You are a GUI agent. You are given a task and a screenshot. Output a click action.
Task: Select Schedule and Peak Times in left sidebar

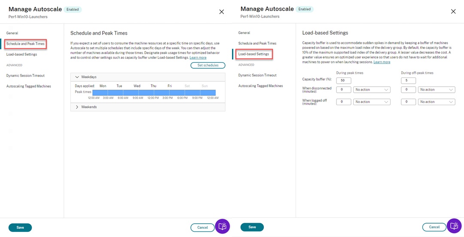[x=25, y=44]
